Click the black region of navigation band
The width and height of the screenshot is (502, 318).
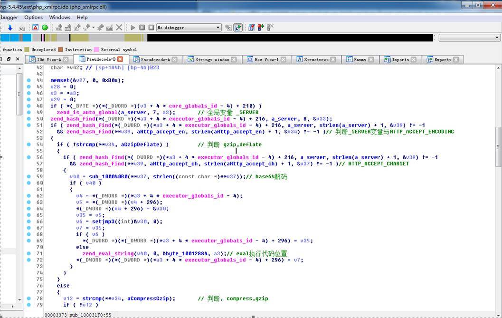click(290, 38)
